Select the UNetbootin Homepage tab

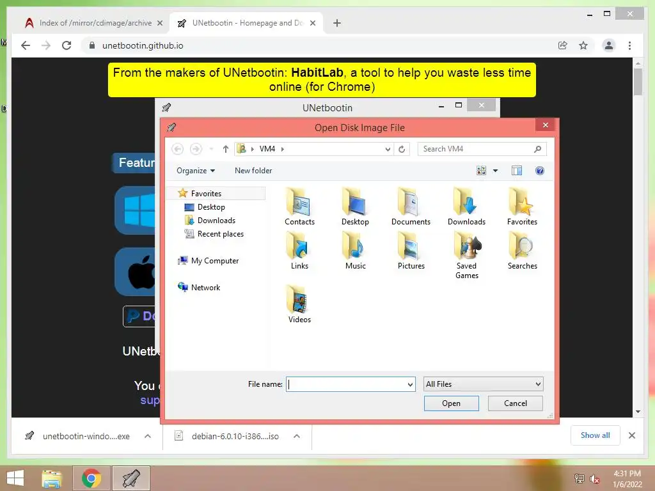(x=246, y=23)
